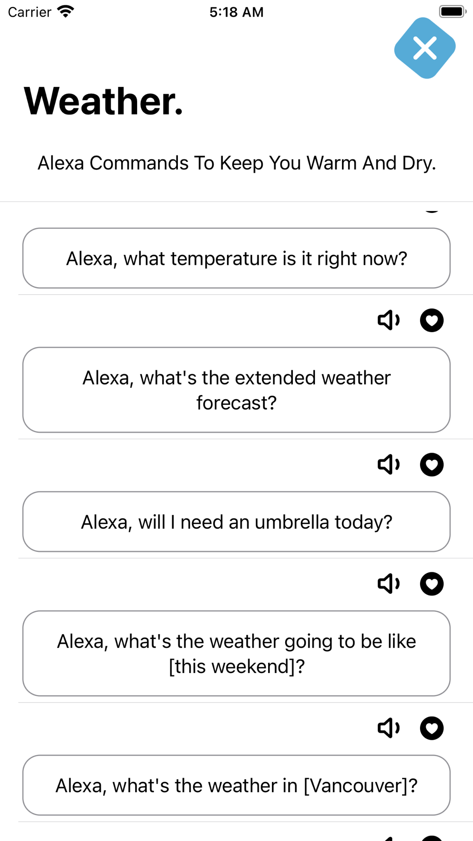
Task: Select 'what temperature is it right now' command
Action: 236,258
